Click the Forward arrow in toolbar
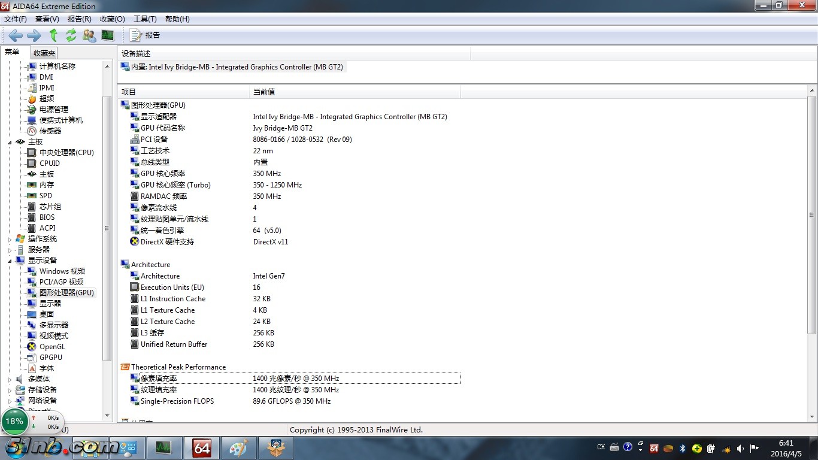818x460 pixels. pos(34,35)
